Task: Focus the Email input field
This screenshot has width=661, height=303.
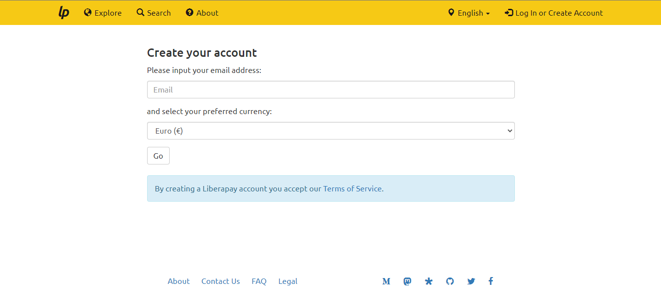Action: pyautogui.click(x=330, y=90)
